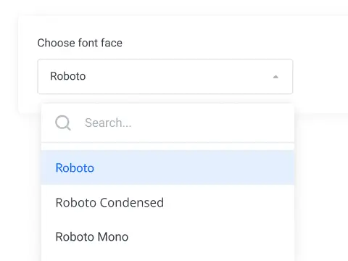Click the light blue highlighted list row

click(x=167, y=167)
